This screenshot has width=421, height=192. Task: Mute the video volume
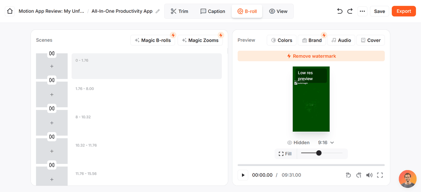point(369,175)
